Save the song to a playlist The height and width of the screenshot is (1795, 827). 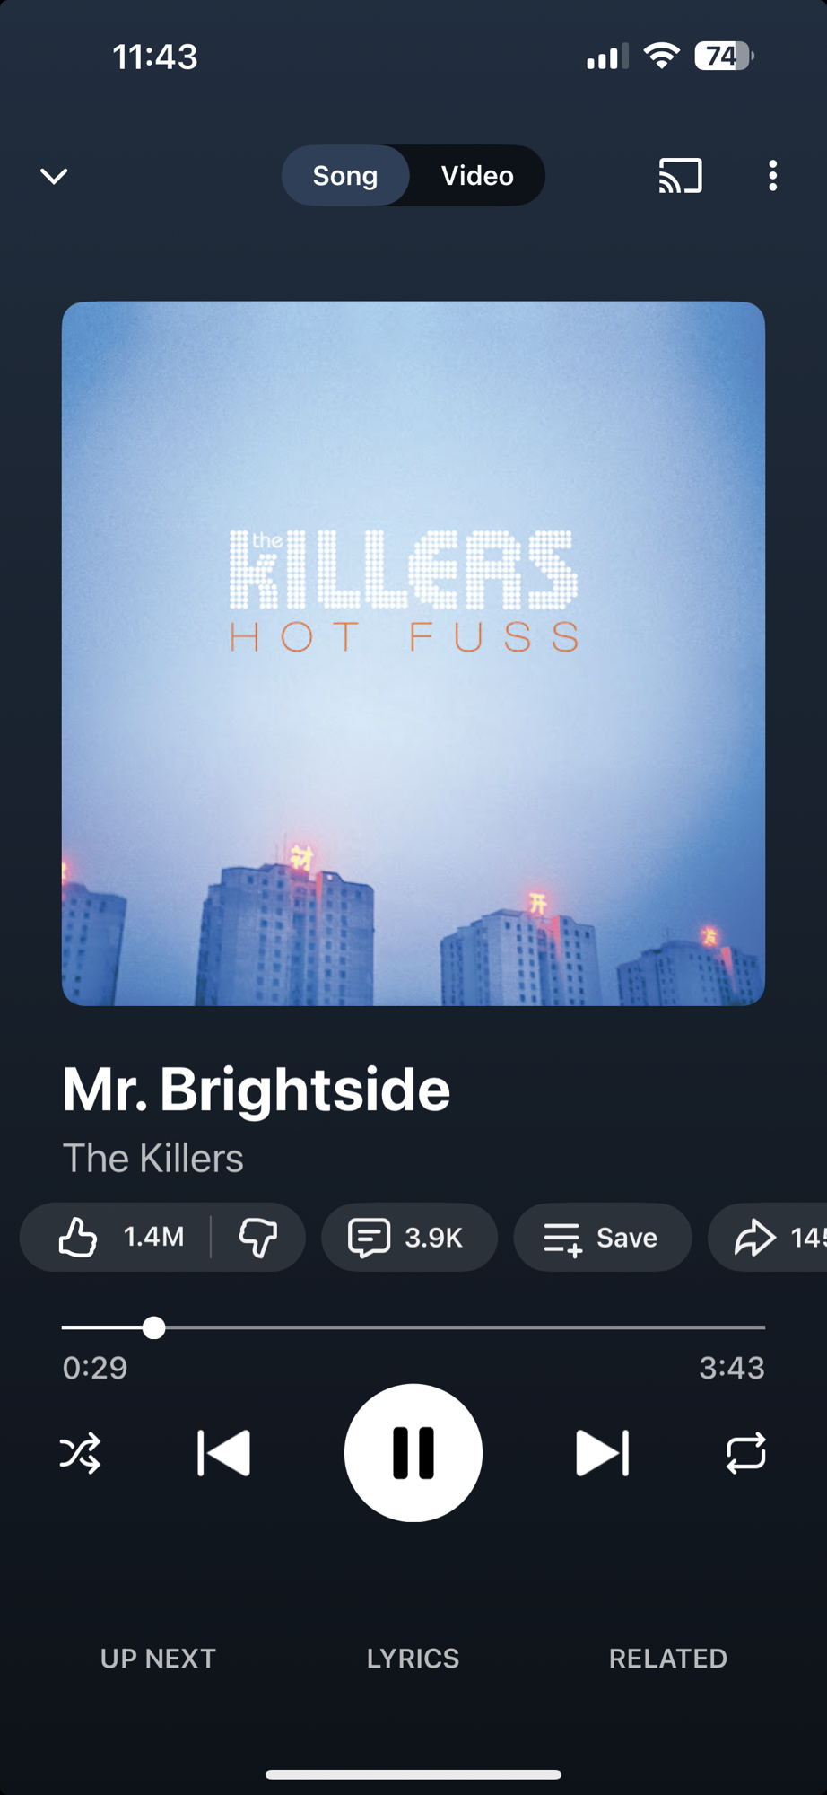(x=602, y=1237)
